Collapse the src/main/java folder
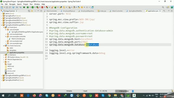Screen dimensions: 174x98 pos(4,27)
